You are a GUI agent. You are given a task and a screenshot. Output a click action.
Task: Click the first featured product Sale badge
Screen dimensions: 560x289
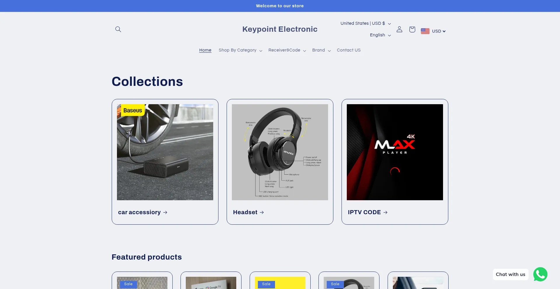point(128,284)
